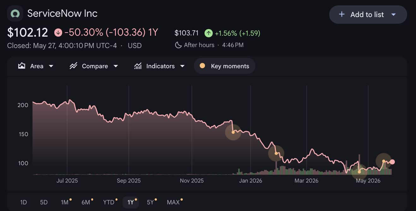Click the Jul 2025 axis label

click(x=67, y=181)
